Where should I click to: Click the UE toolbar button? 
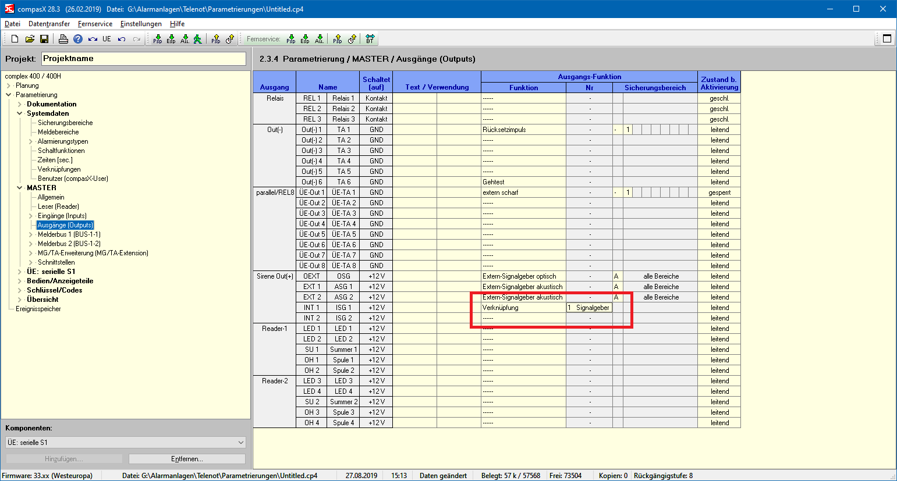tap(107, 39)
